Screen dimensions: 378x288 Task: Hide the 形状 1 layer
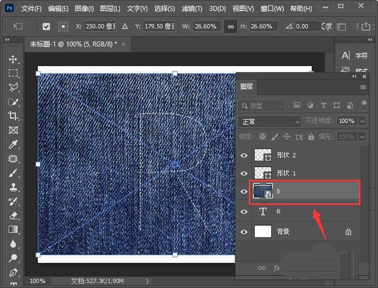tap(244, 173)
